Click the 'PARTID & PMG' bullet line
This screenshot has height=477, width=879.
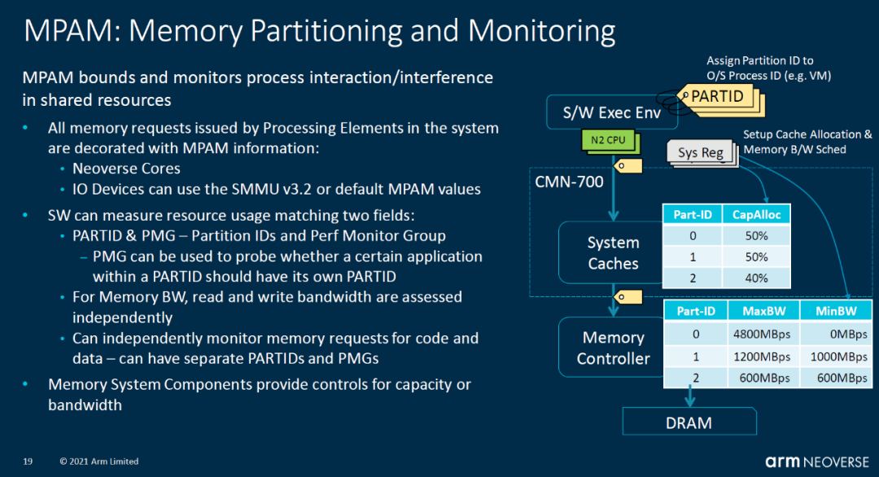coord(259,236)
